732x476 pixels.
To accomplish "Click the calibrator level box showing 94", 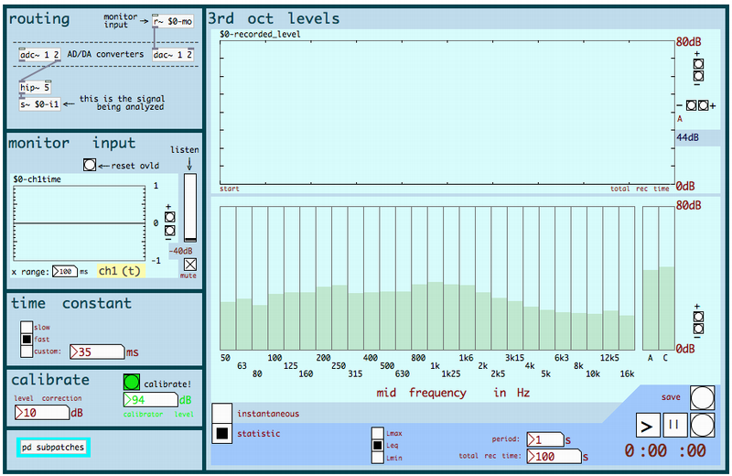I will coord(151,400).
